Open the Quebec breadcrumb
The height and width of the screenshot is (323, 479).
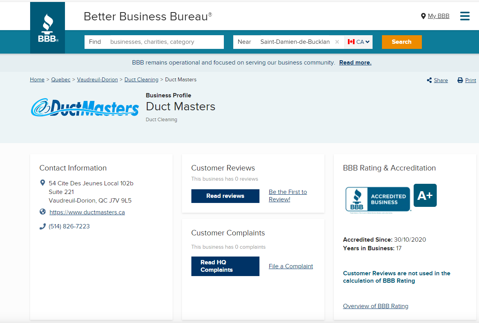point(61,79)
